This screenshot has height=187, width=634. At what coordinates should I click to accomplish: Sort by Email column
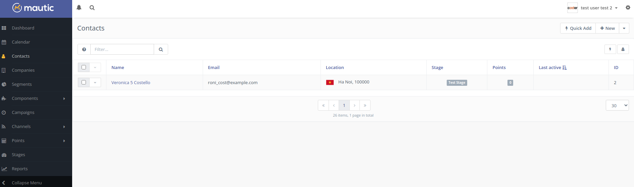pyautogui.click(x=214, y=67)
